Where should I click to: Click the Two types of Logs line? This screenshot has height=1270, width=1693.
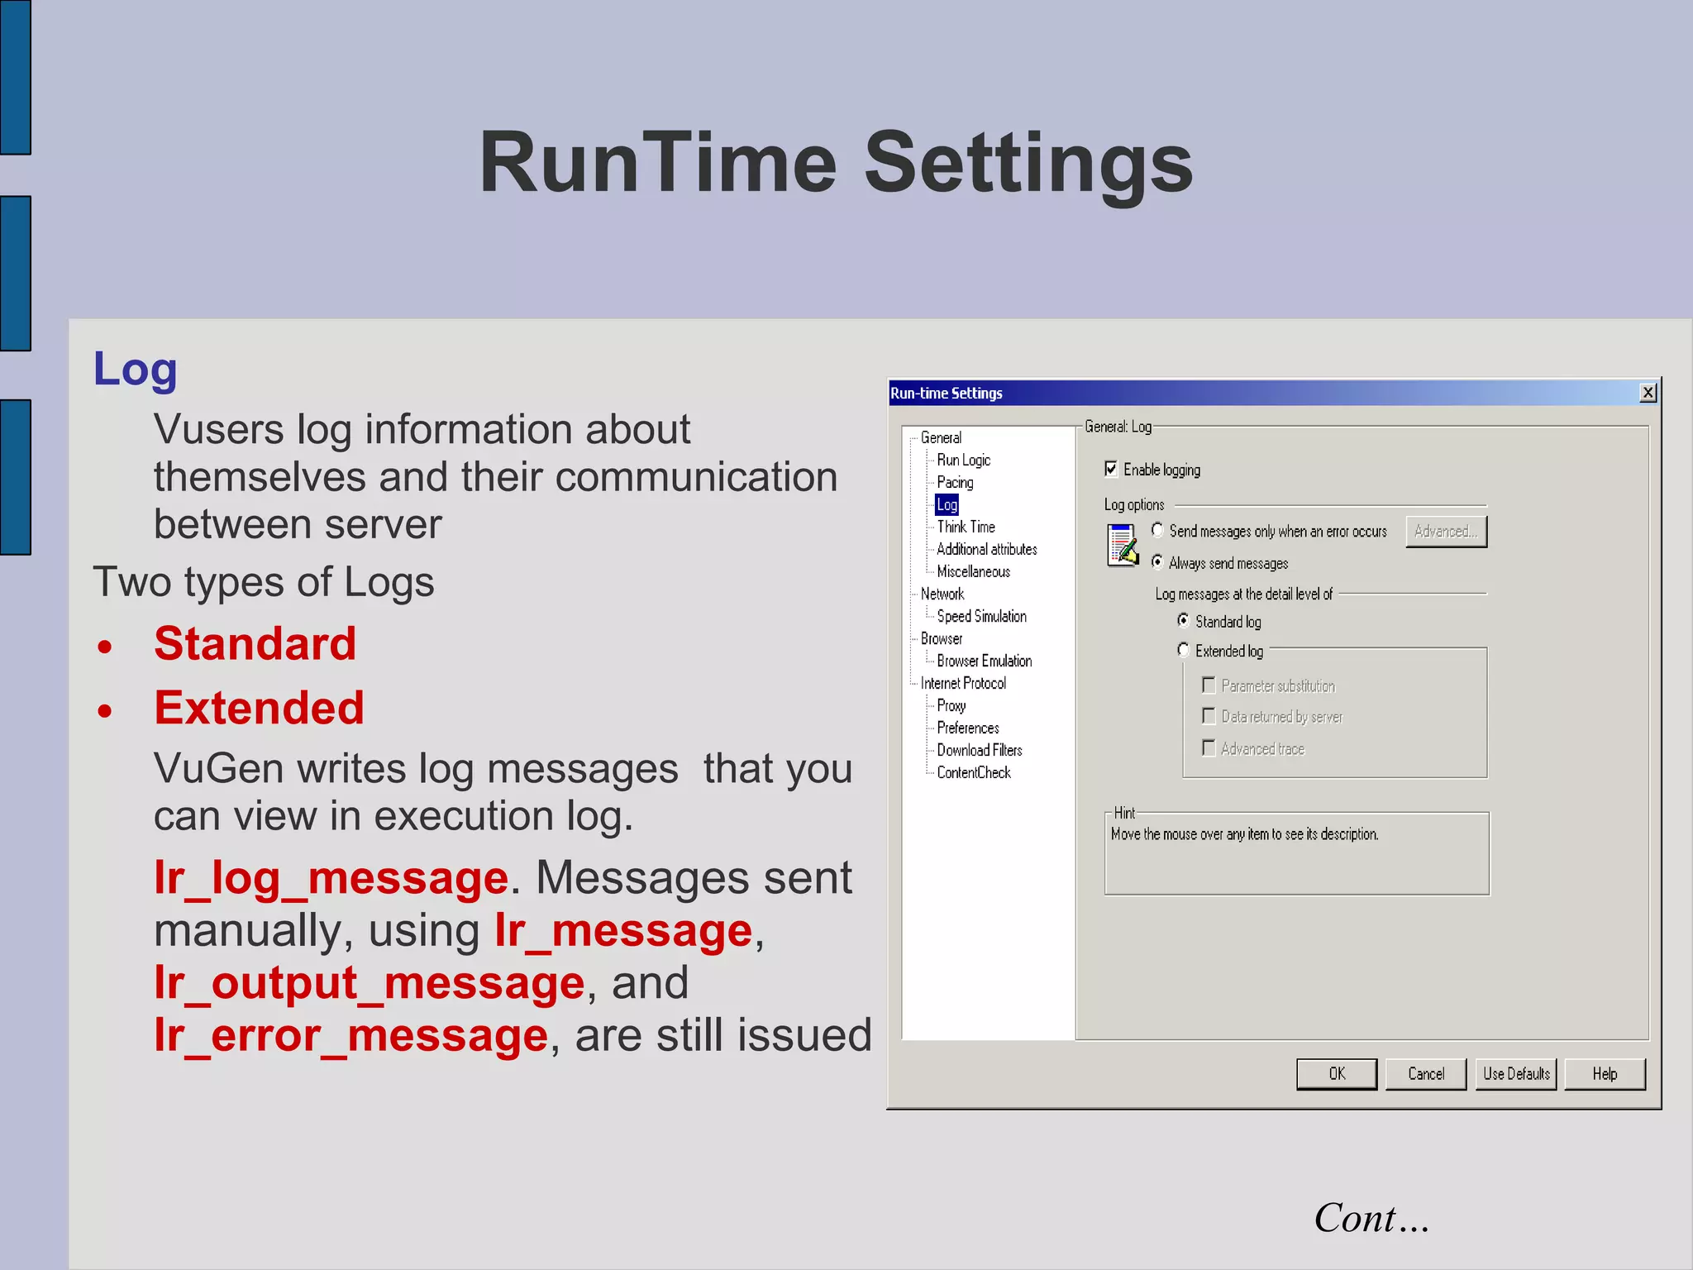[x=264, y=582]
